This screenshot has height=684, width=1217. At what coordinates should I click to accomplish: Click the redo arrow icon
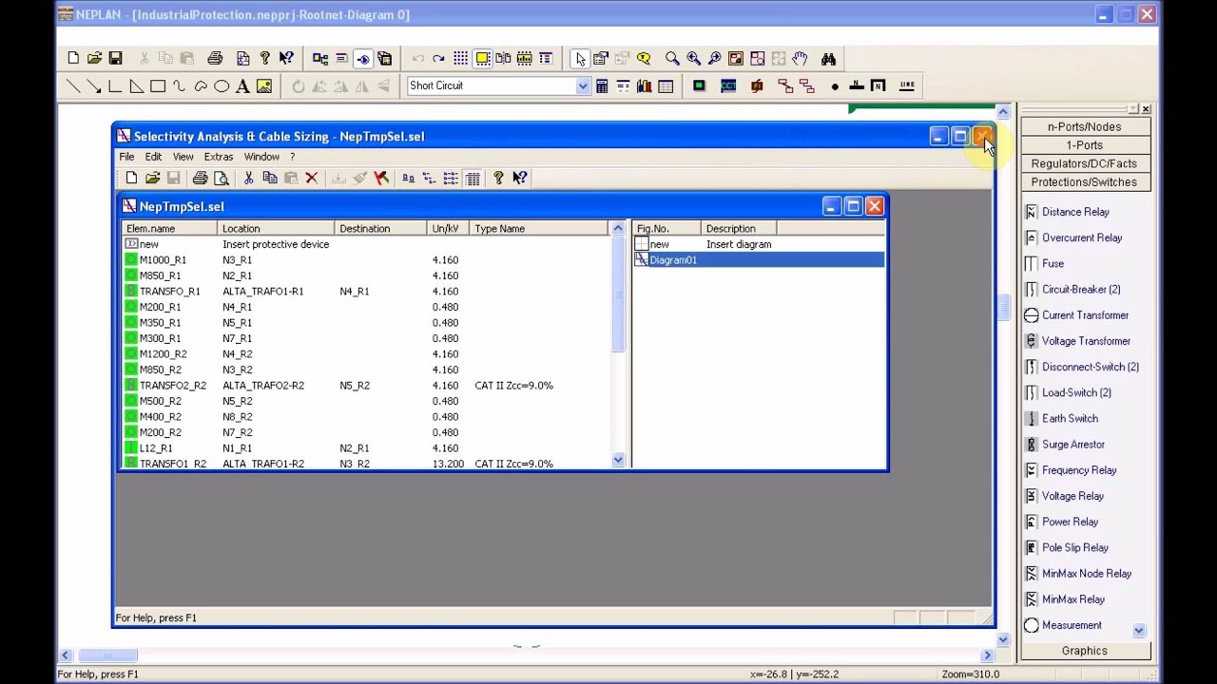pyautogui.click(x=438, y=59)
